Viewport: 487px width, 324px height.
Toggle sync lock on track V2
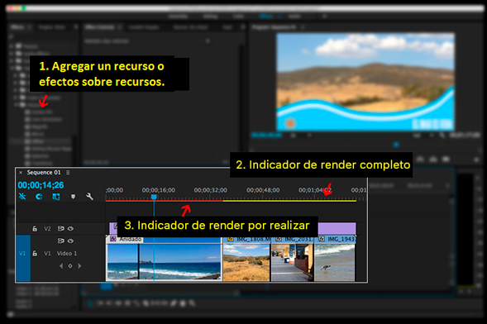coord(61,228)
